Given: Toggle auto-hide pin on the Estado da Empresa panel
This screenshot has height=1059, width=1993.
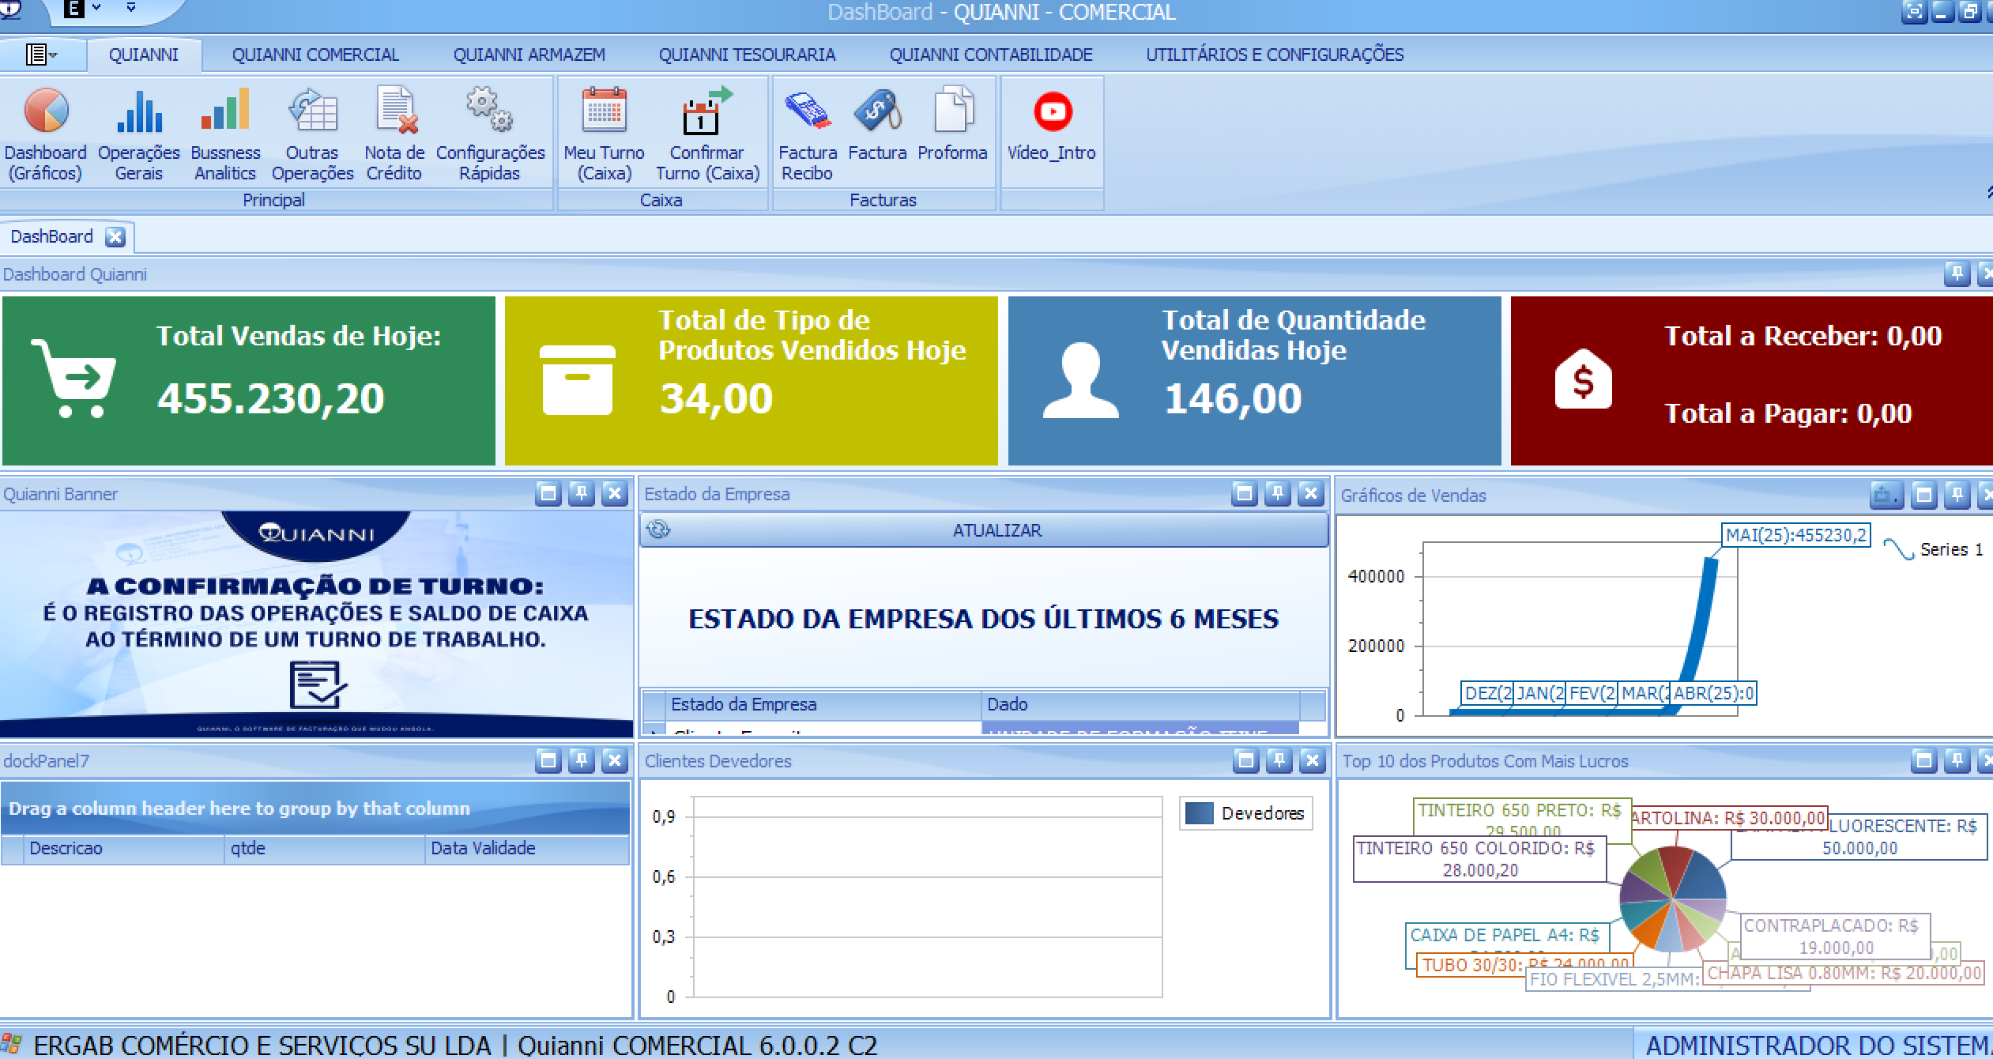Looking at the screenshot, I should pyautogui.click(x=1278, y=494).
